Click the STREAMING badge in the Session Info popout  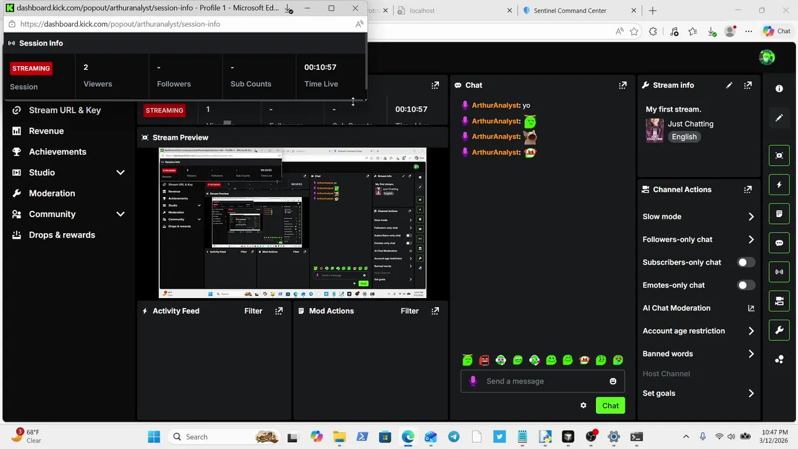tap(31, 69)
